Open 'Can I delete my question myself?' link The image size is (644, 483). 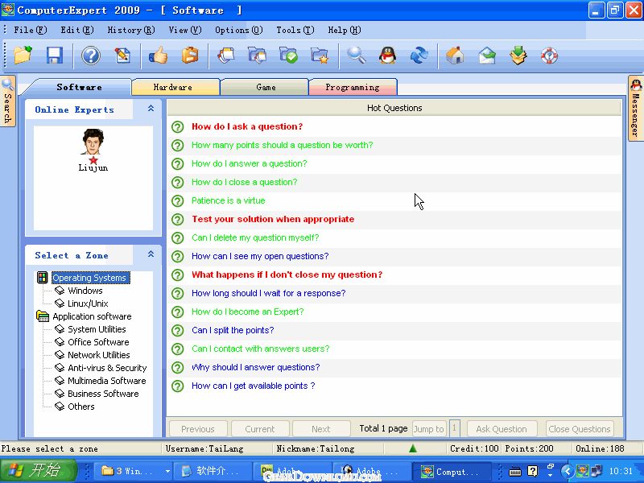(x=255, y=237)
